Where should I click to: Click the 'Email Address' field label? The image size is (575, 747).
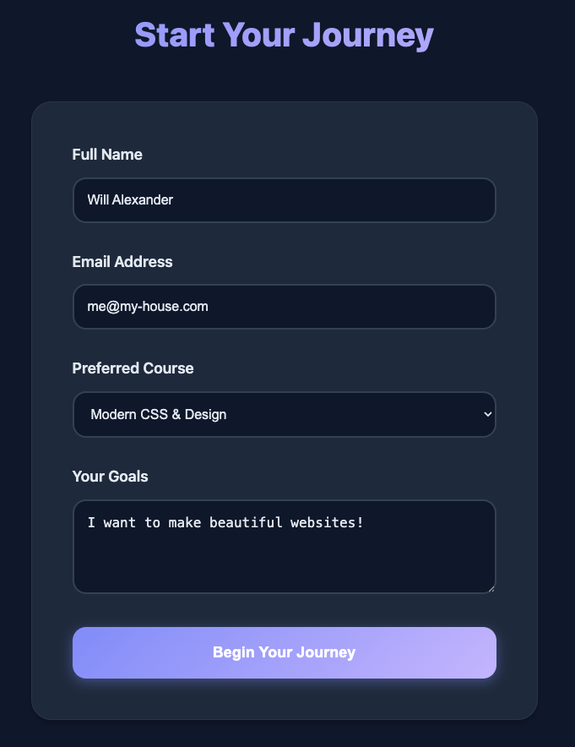pos(122,262)
